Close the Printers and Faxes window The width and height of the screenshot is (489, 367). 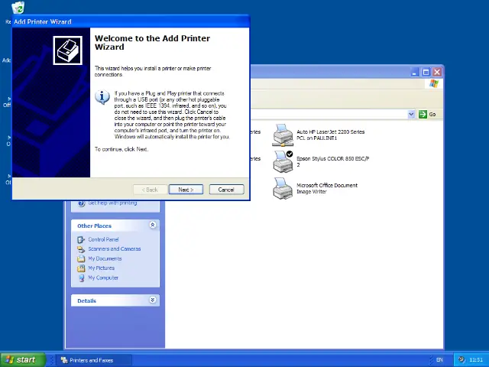pos(437,73)
